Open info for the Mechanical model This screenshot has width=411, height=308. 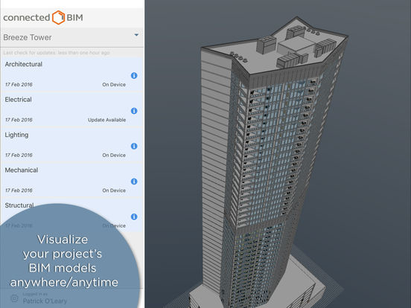(134, 182)
